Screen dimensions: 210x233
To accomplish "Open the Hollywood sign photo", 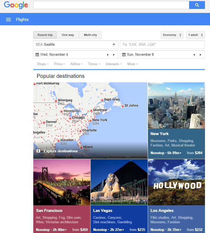I will pos(176,182).
